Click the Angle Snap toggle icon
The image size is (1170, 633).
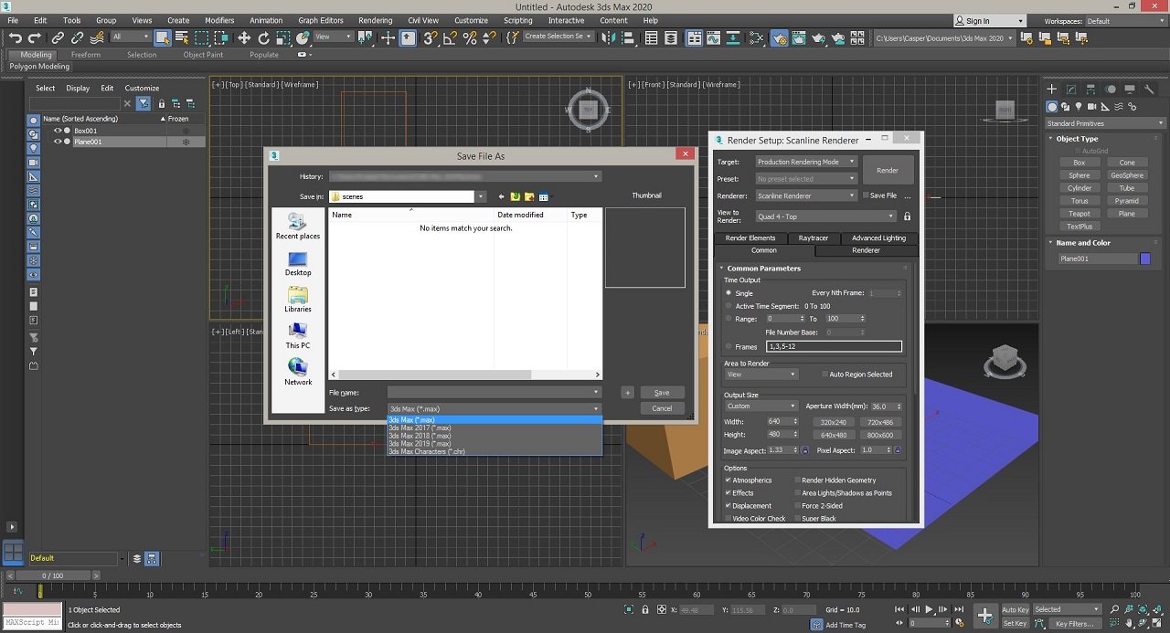click(449, 37)
